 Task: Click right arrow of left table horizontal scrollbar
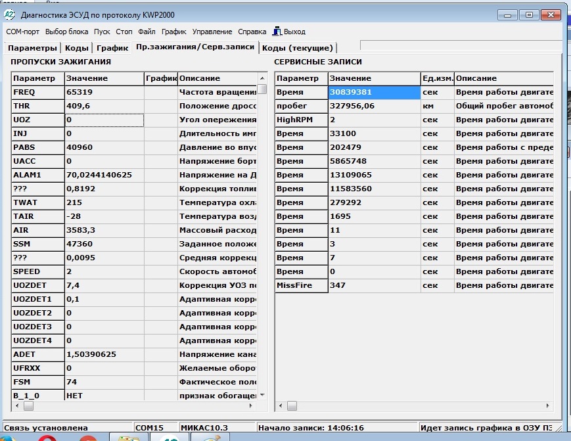(x=252, y=406)
